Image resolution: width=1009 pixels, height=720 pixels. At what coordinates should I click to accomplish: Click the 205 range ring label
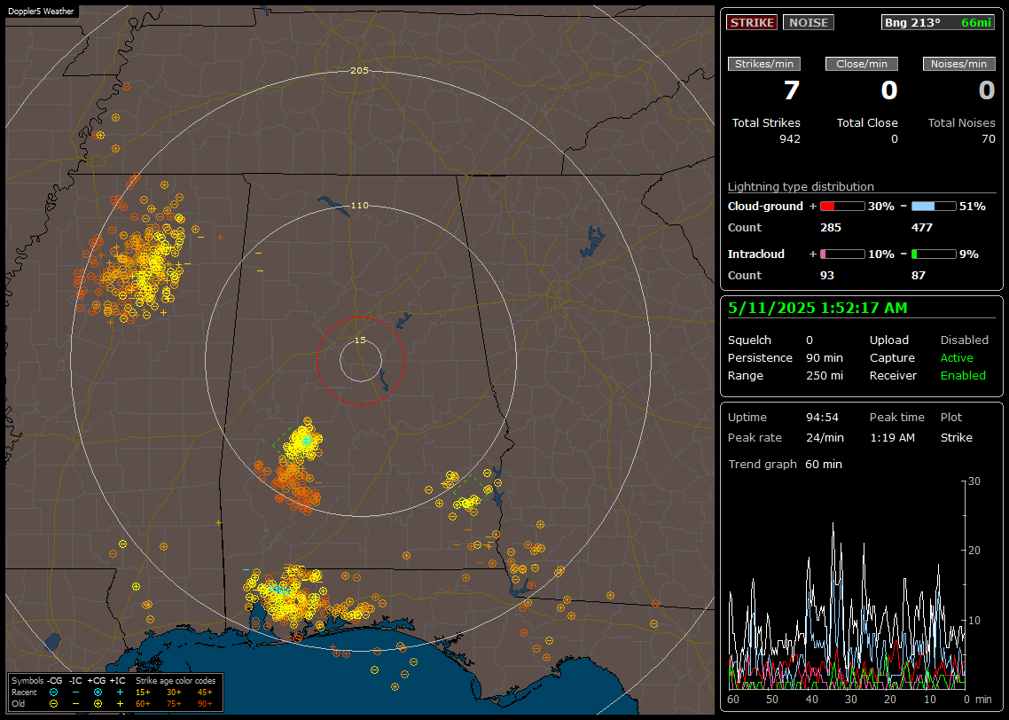(x=359, y=70)
